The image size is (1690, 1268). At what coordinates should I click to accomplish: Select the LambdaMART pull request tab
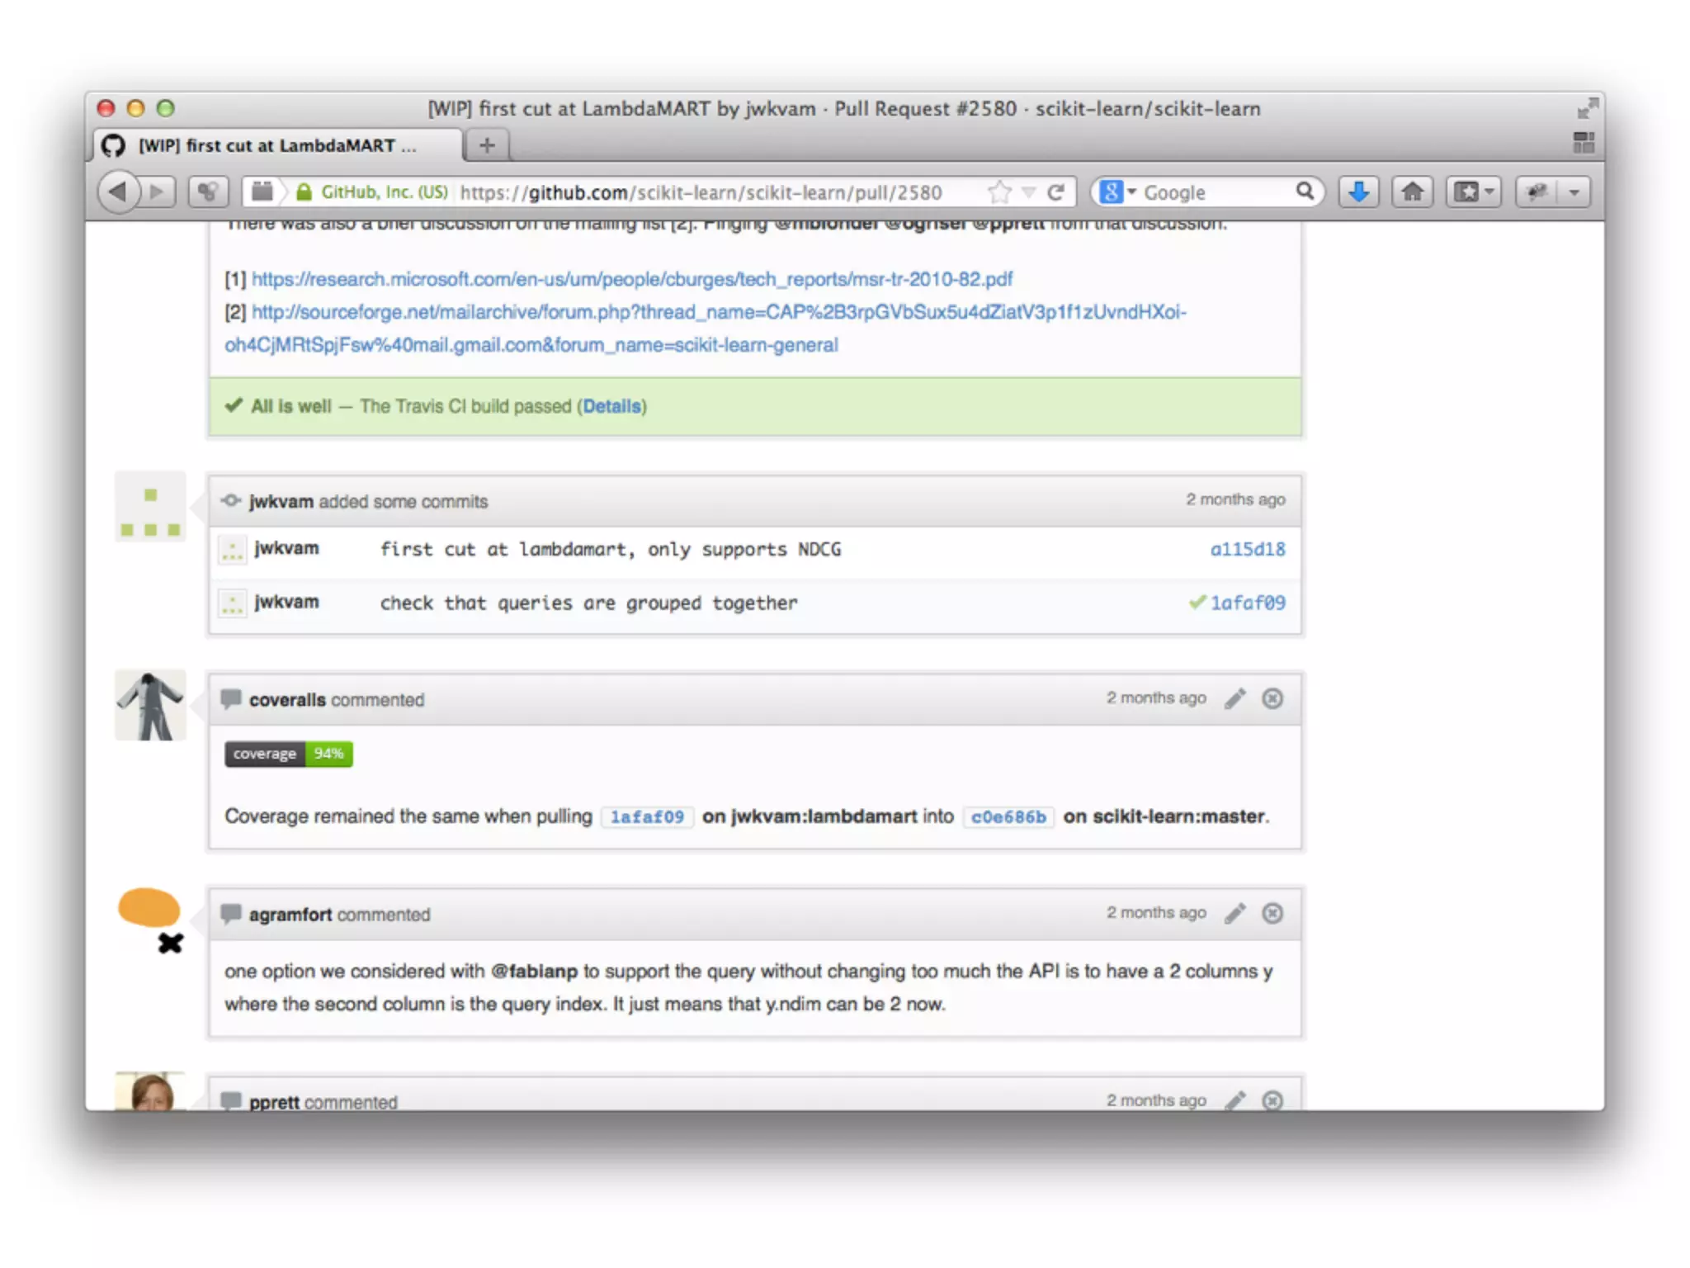(x=276, y=145)
